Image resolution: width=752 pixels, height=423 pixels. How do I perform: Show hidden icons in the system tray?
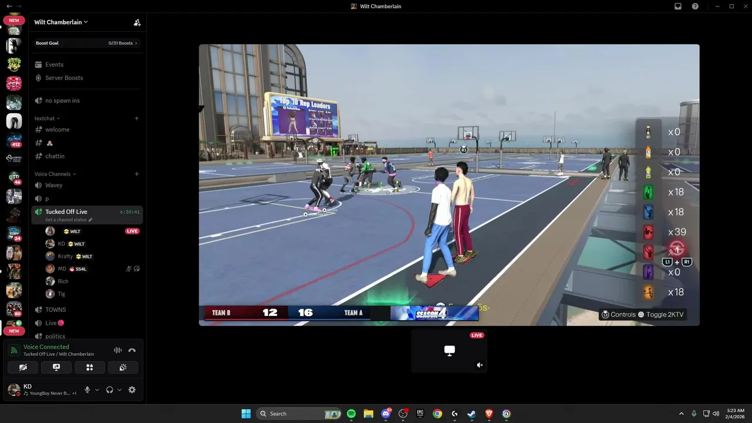(681, 414)
